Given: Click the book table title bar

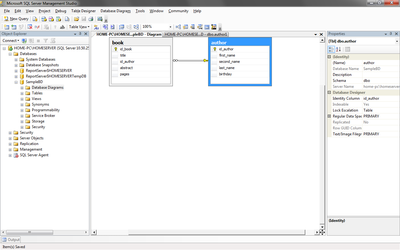Looking at the screenshot, I should coord(141,42).
